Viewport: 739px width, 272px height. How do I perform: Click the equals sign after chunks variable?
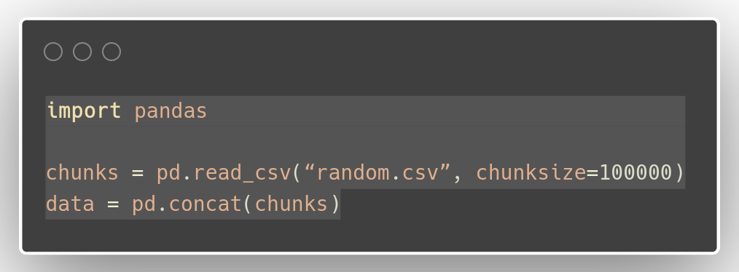(x=137, y=173)
